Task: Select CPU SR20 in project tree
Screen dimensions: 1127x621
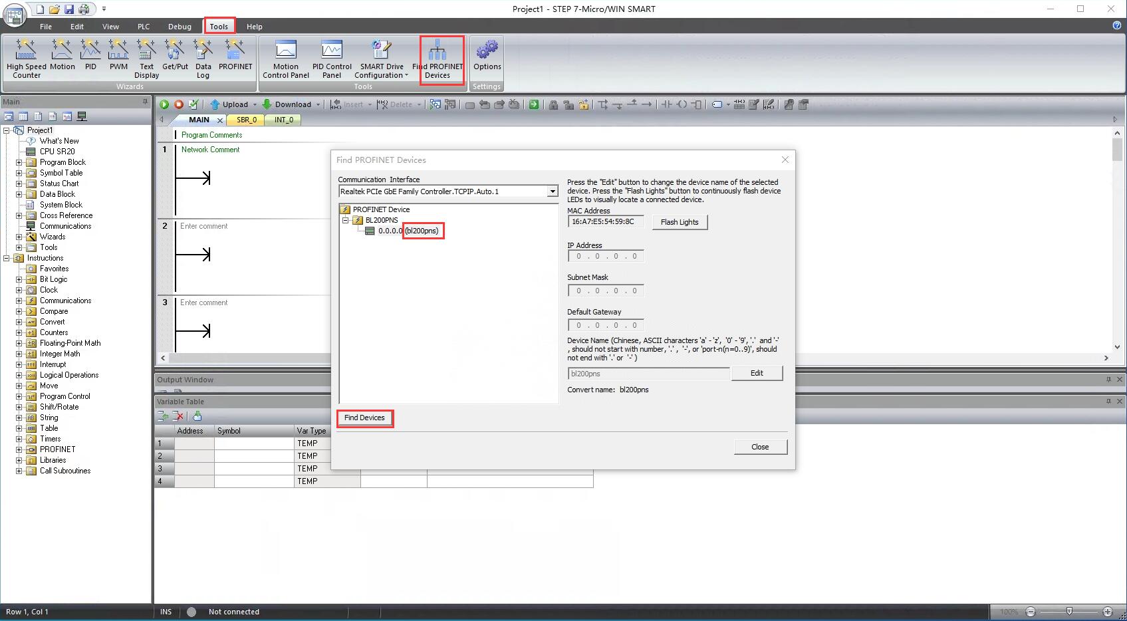Action: [57, 152]
